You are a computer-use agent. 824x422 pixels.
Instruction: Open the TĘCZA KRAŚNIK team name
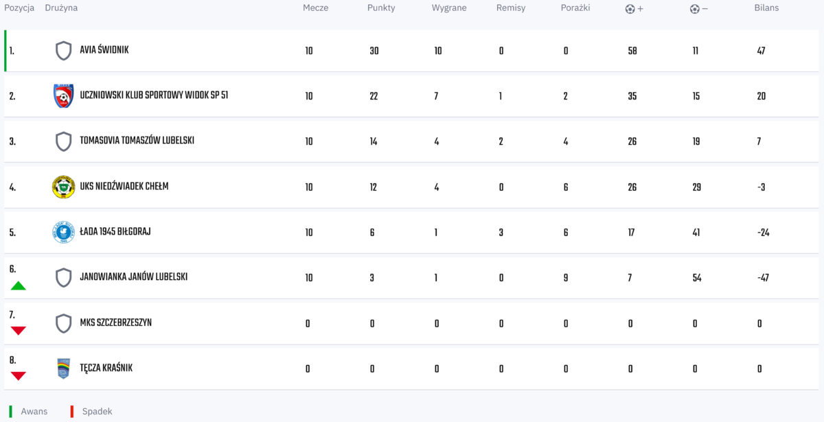point(106,368)
